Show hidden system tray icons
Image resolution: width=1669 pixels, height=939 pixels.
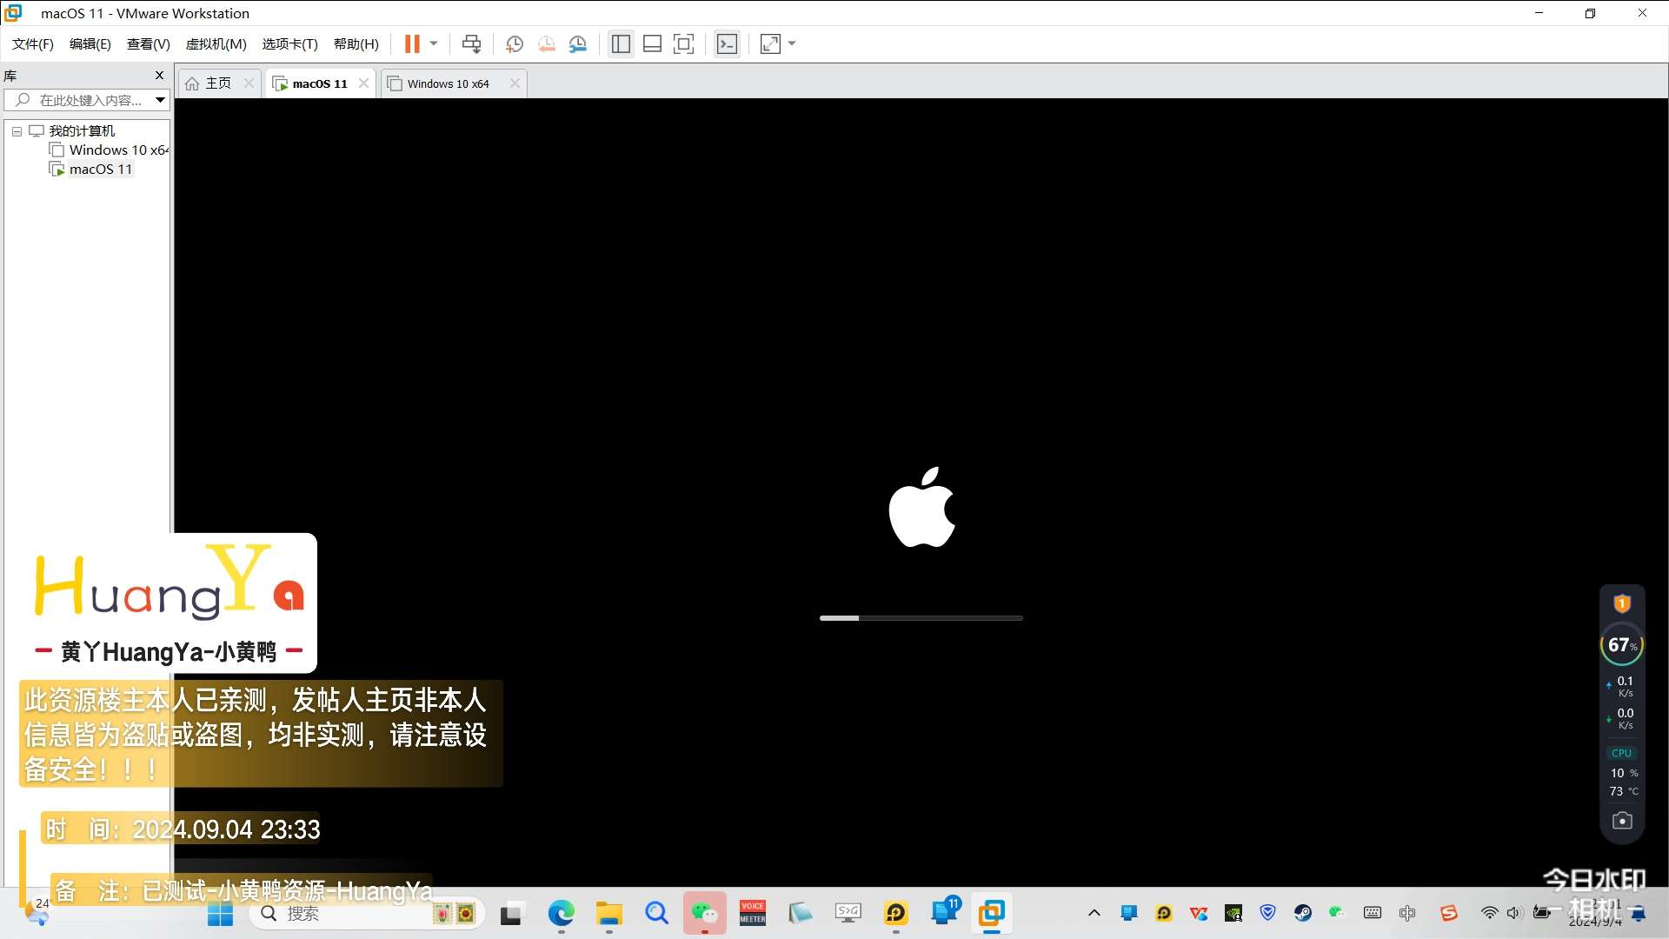click(x=1094, y=913)
